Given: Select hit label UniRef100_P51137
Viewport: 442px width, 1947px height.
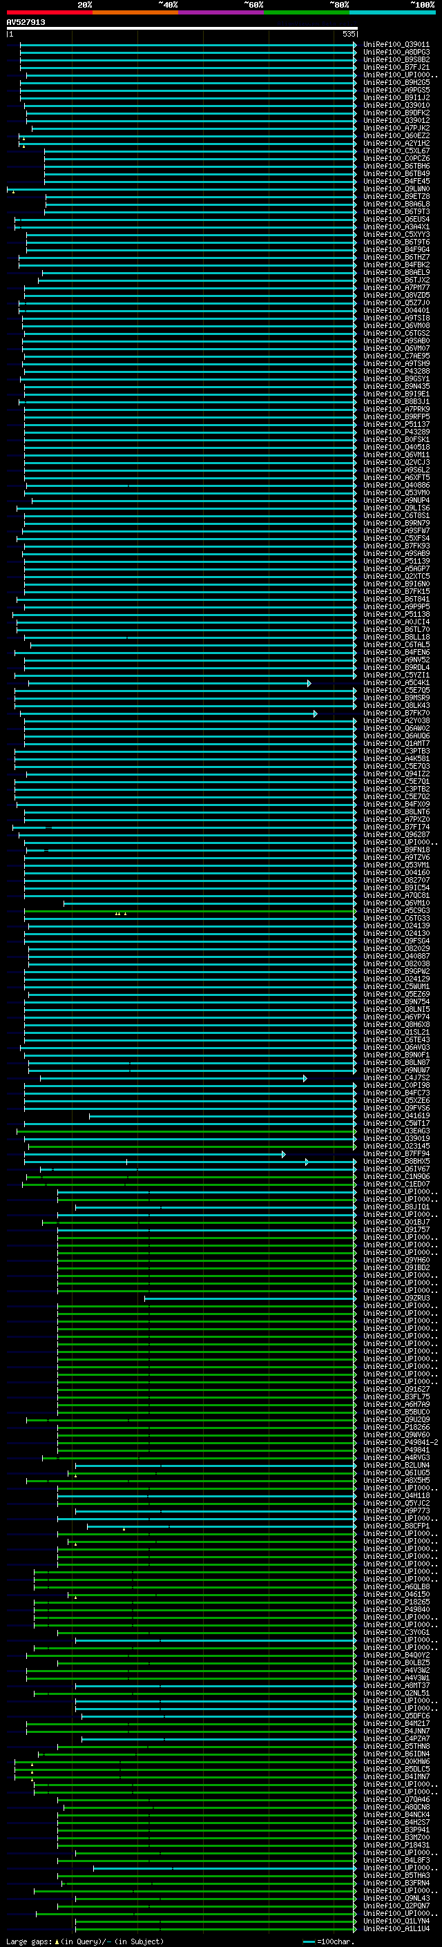Looking at the screenshot, I should point(396,425).
